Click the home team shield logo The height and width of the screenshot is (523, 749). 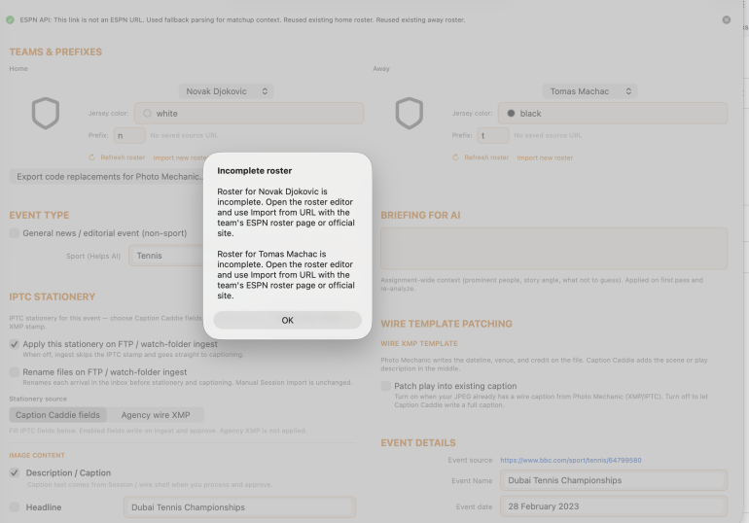46,113
